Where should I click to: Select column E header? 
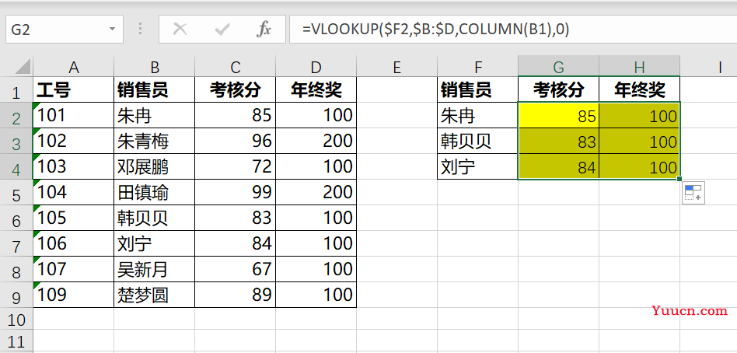pos(396,67)
